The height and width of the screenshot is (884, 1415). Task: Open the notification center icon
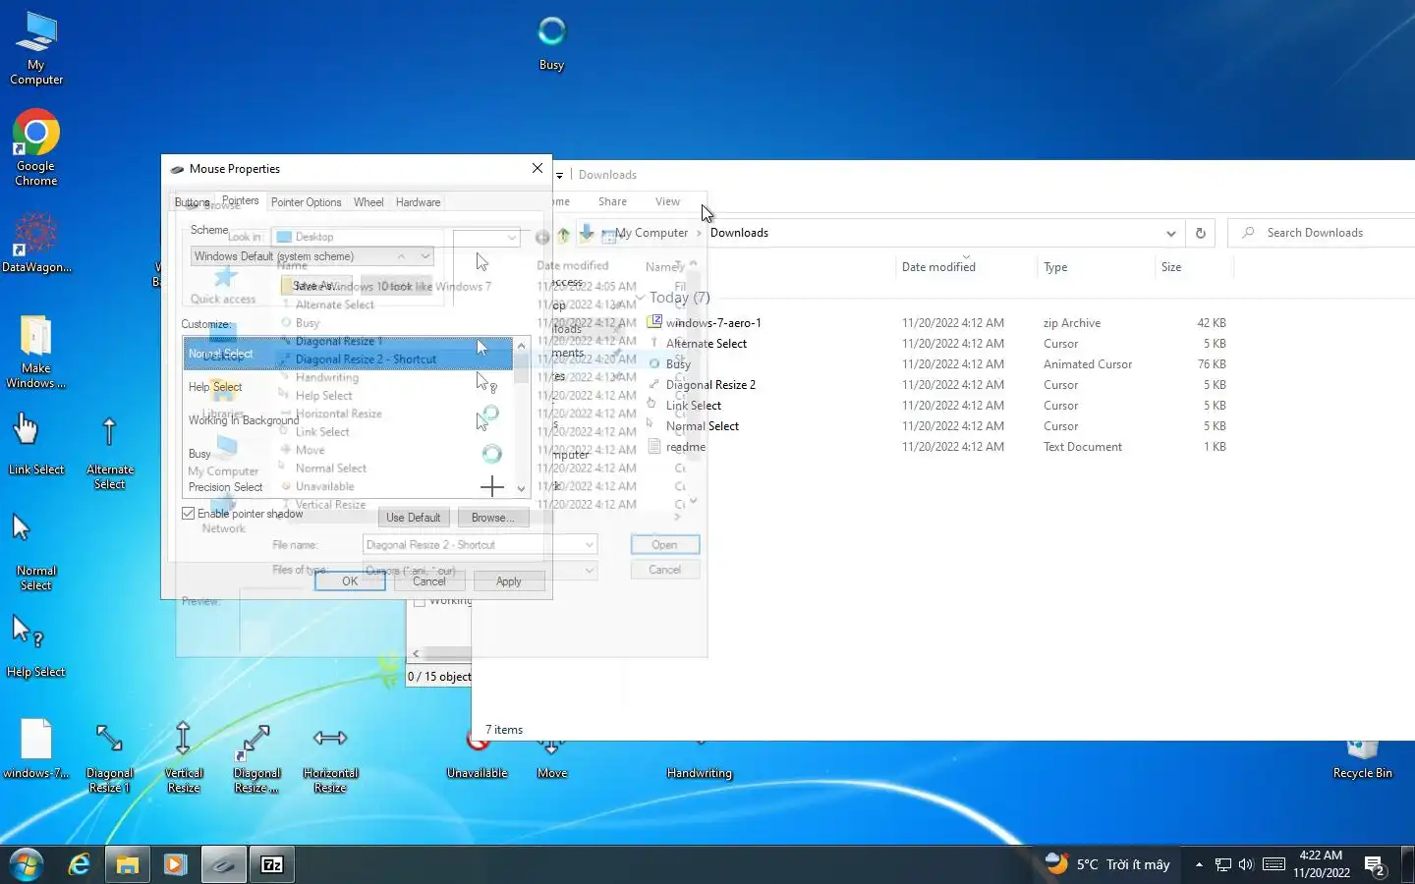click(x=1375, y=865)
